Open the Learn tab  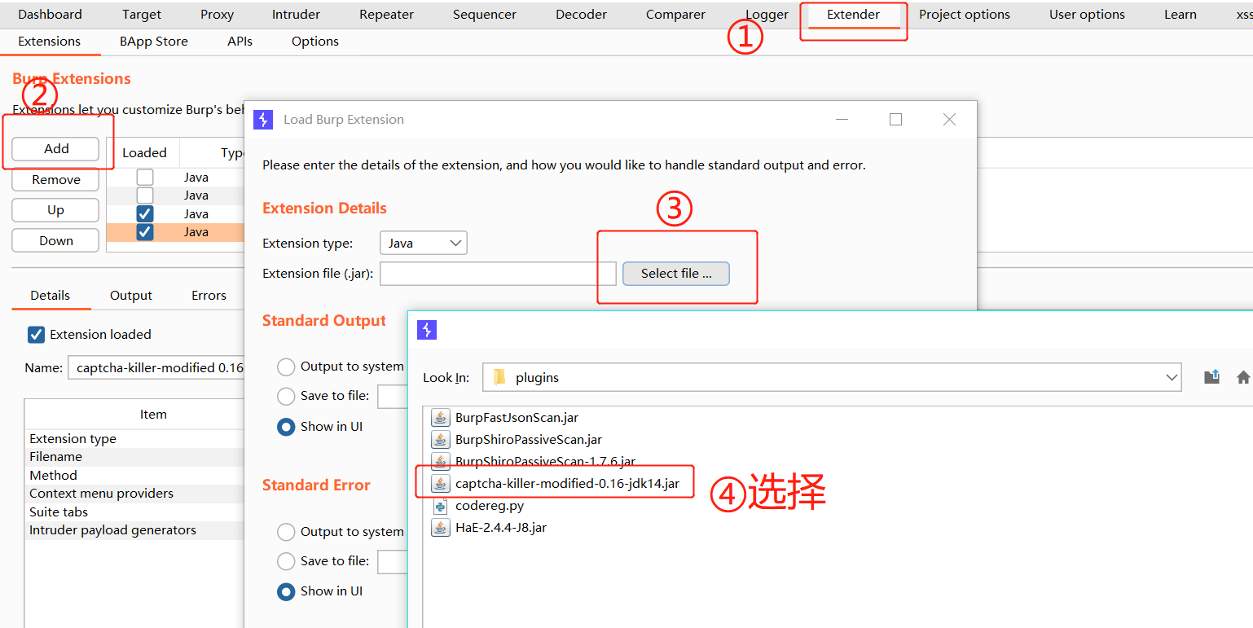1180,15
